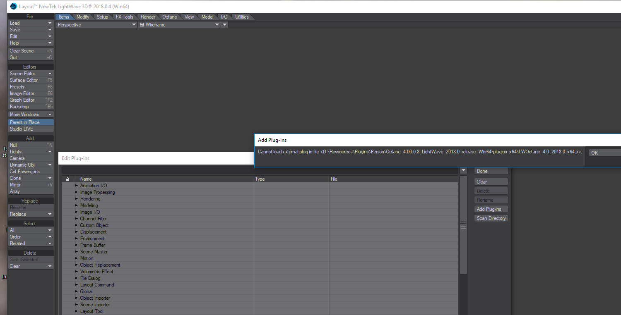Open the Edit dropdown in File section
621x315 pixels.
point(31,36)
